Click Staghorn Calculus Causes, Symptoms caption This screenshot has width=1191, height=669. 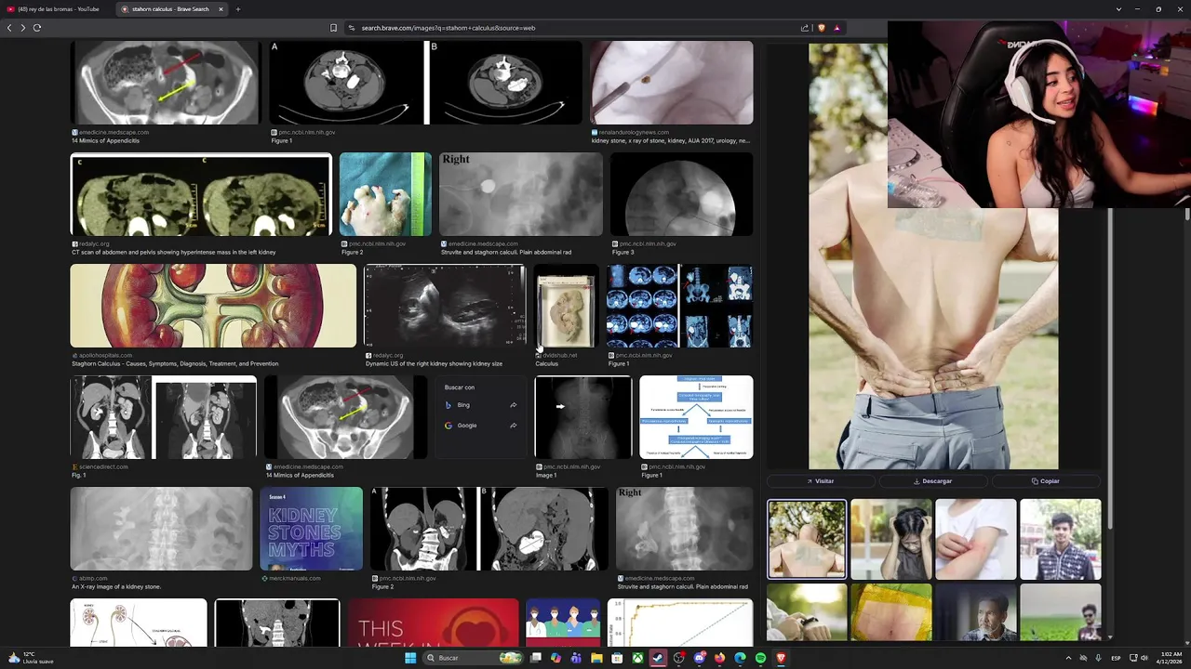tap(175, 363)
